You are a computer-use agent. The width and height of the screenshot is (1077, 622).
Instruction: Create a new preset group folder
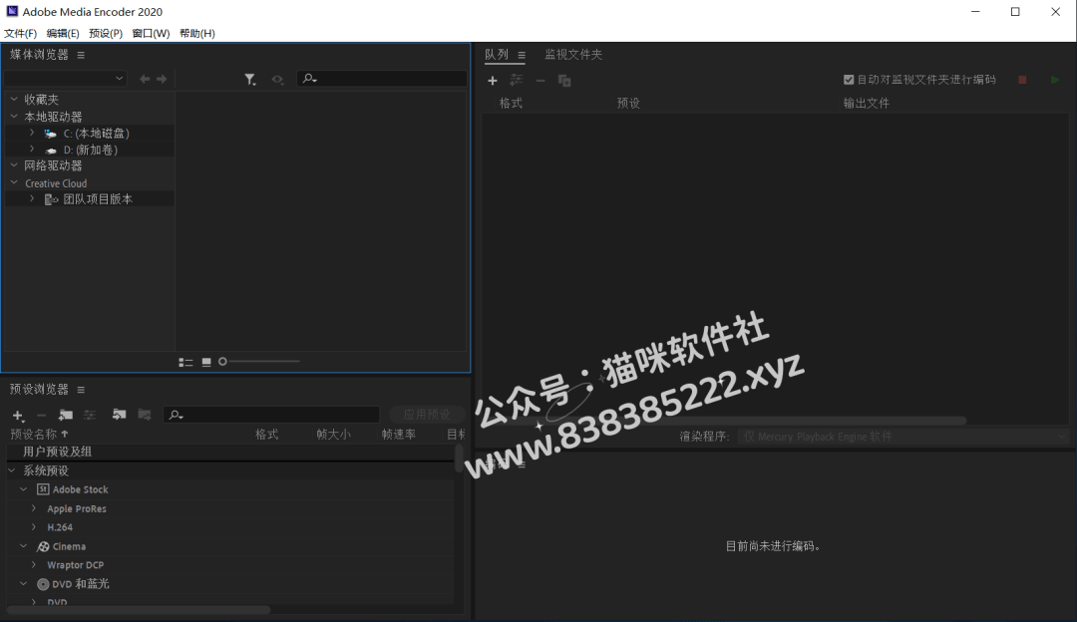(x=66, y=415)
